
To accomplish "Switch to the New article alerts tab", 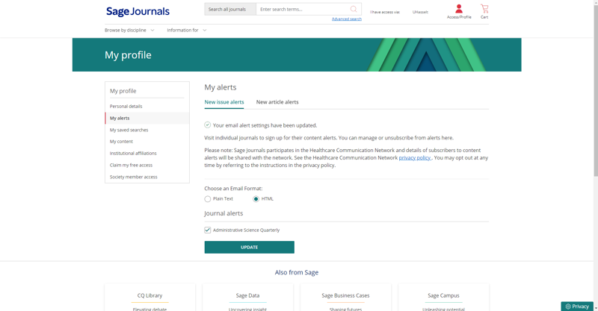I will coord(277,102).
